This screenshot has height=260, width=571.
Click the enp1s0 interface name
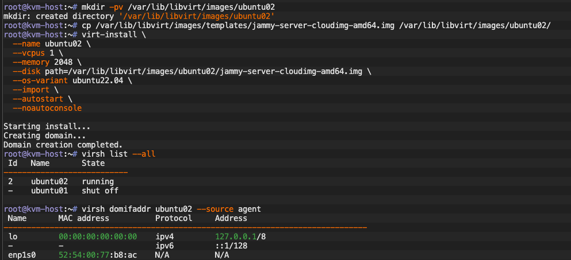22,255
